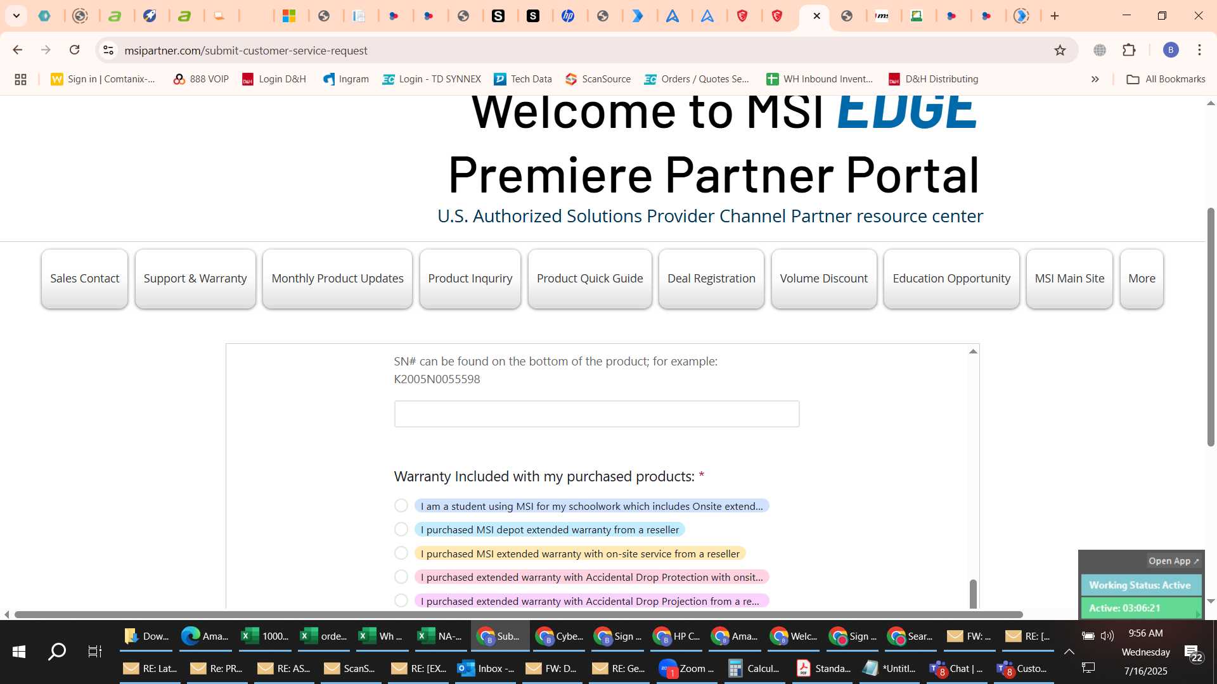Open the taskbar clock and date
The image size is (1217, 684).
coord(1145,652)
